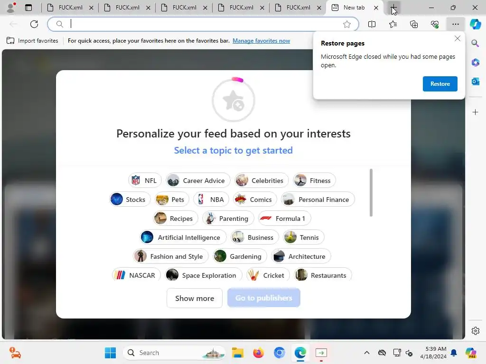Open Windows Start menu
The image size is (486, 364).
110,353
